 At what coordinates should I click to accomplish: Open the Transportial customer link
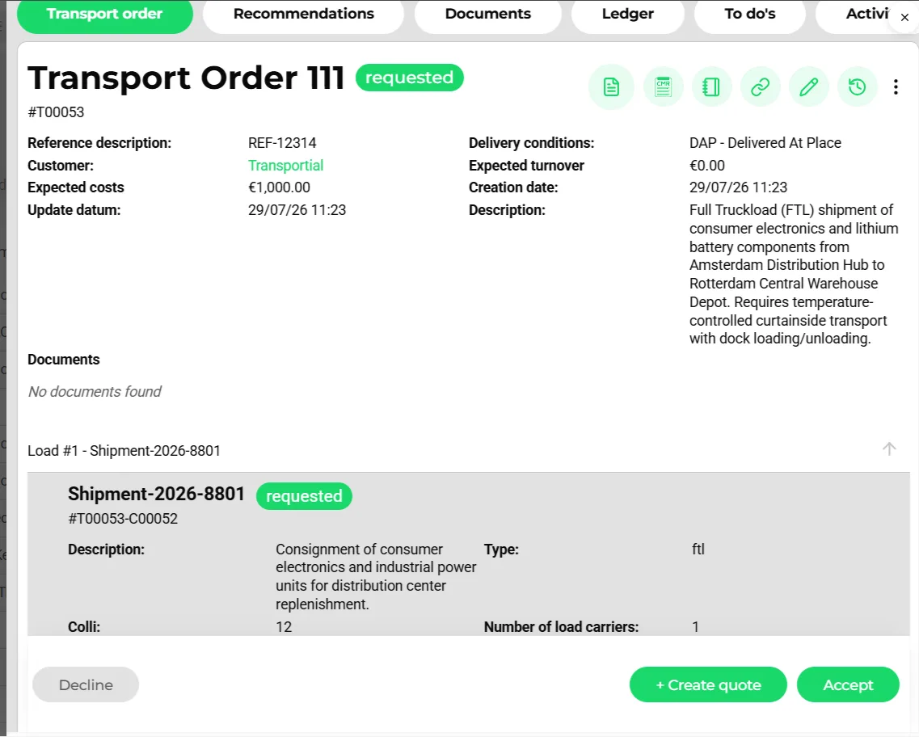click(x=285, y=165)
